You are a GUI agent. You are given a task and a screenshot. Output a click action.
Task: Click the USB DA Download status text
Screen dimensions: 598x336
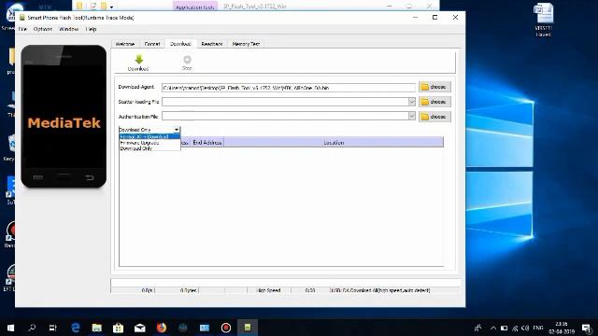pos(380,290)
